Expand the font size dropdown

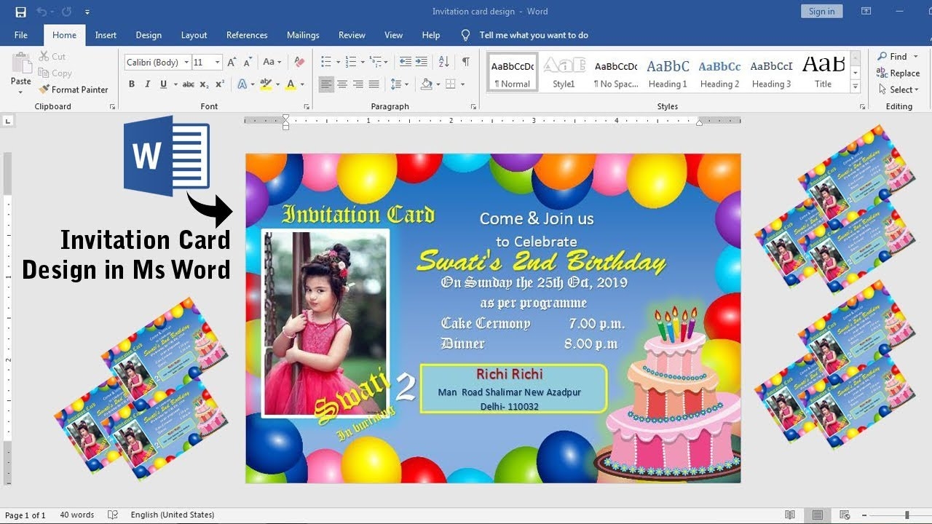tap(217, 63)
